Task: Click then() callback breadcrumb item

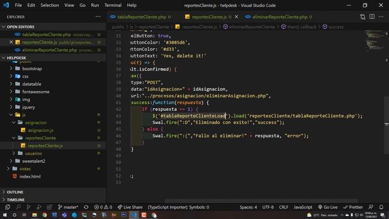Action: pos(298,27)
